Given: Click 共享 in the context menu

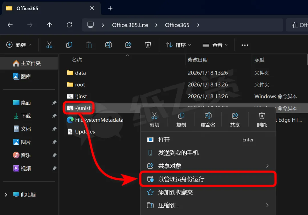Looking at the screenshot, I should click(235, 120).
